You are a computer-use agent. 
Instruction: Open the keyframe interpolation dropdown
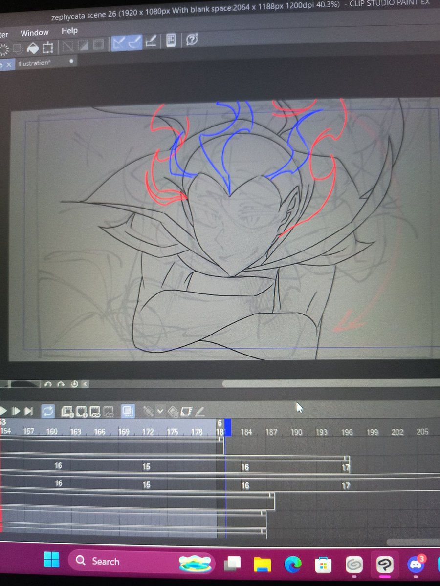pos(160,412)
